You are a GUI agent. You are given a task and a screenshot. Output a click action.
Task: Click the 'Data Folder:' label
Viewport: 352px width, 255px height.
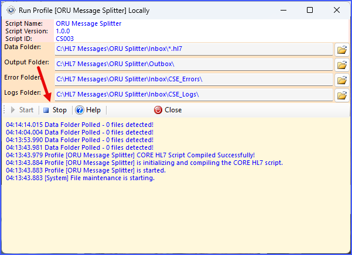tap(22, 47)
